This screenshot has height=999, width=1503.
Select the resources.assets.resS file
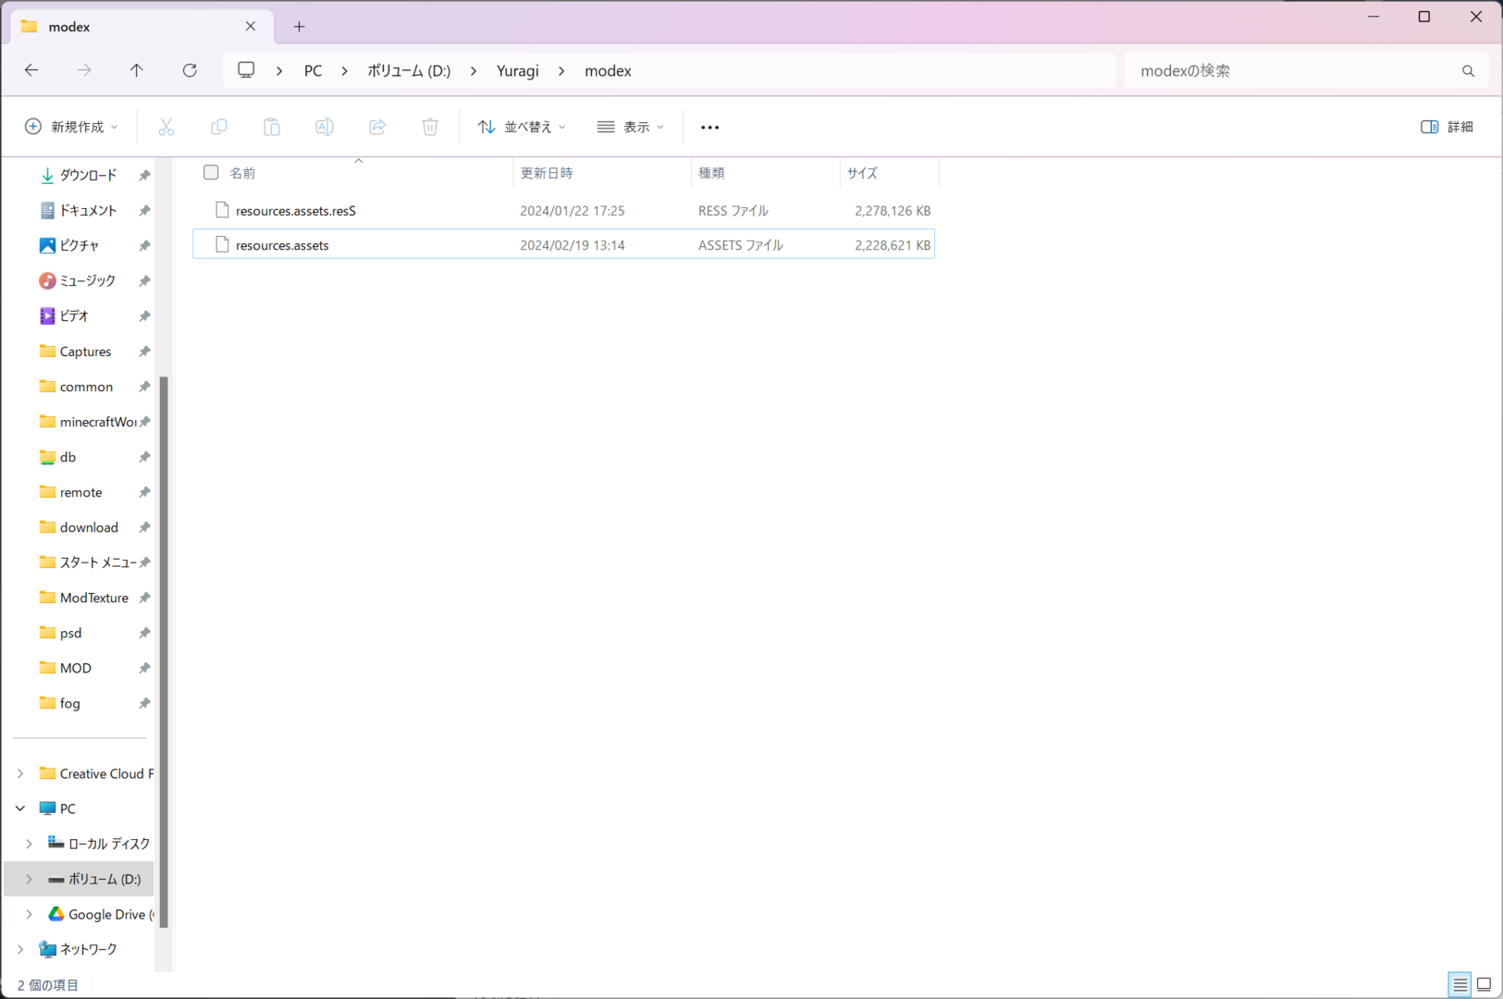[x=563, y=210]
